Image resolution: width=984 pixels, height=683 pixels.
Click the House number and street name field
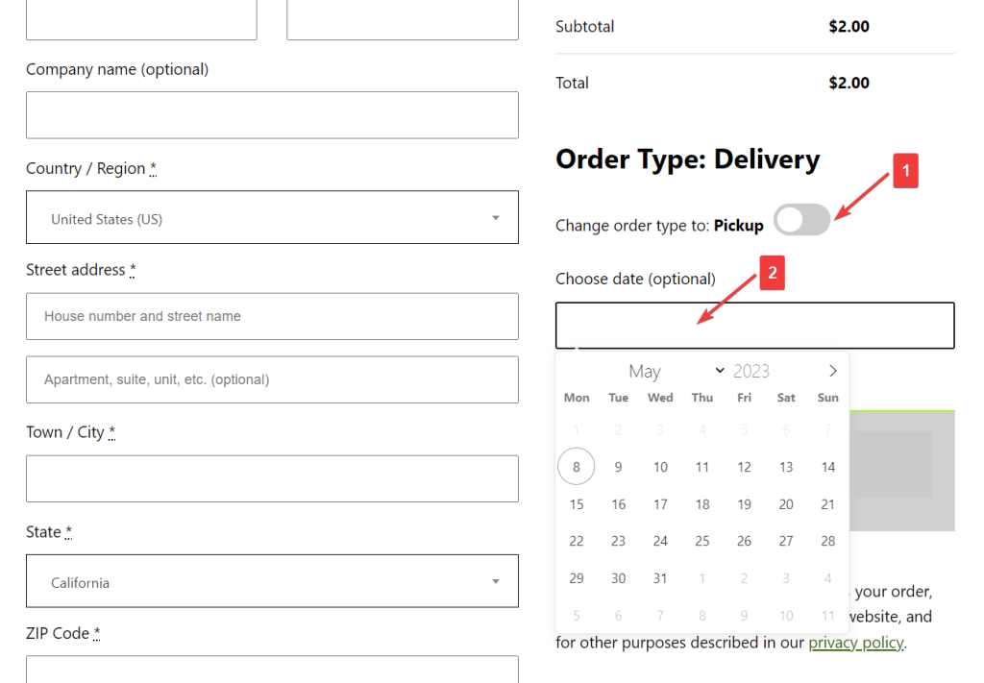(272, 316)
